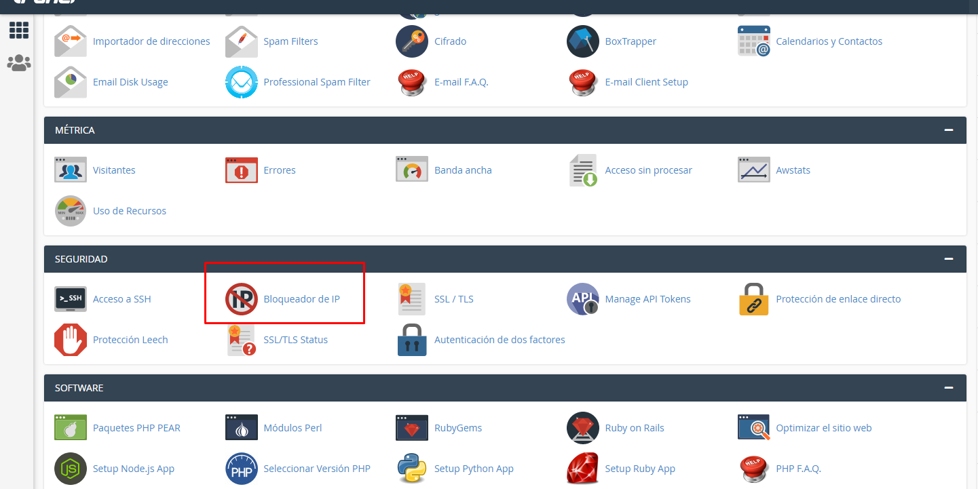Open the Optimizar el sitio web icon
978x489 pixels.
tap(754, 428)
